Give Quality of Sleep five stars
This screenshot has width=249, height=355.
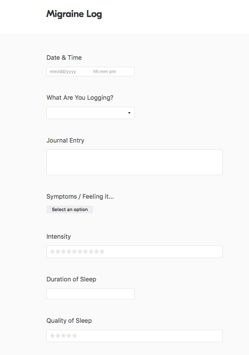click(x=74, y=336)
